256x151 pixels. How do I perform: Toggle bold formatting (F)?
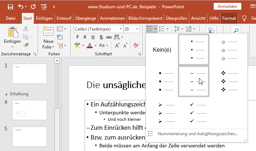pos(77,37)
